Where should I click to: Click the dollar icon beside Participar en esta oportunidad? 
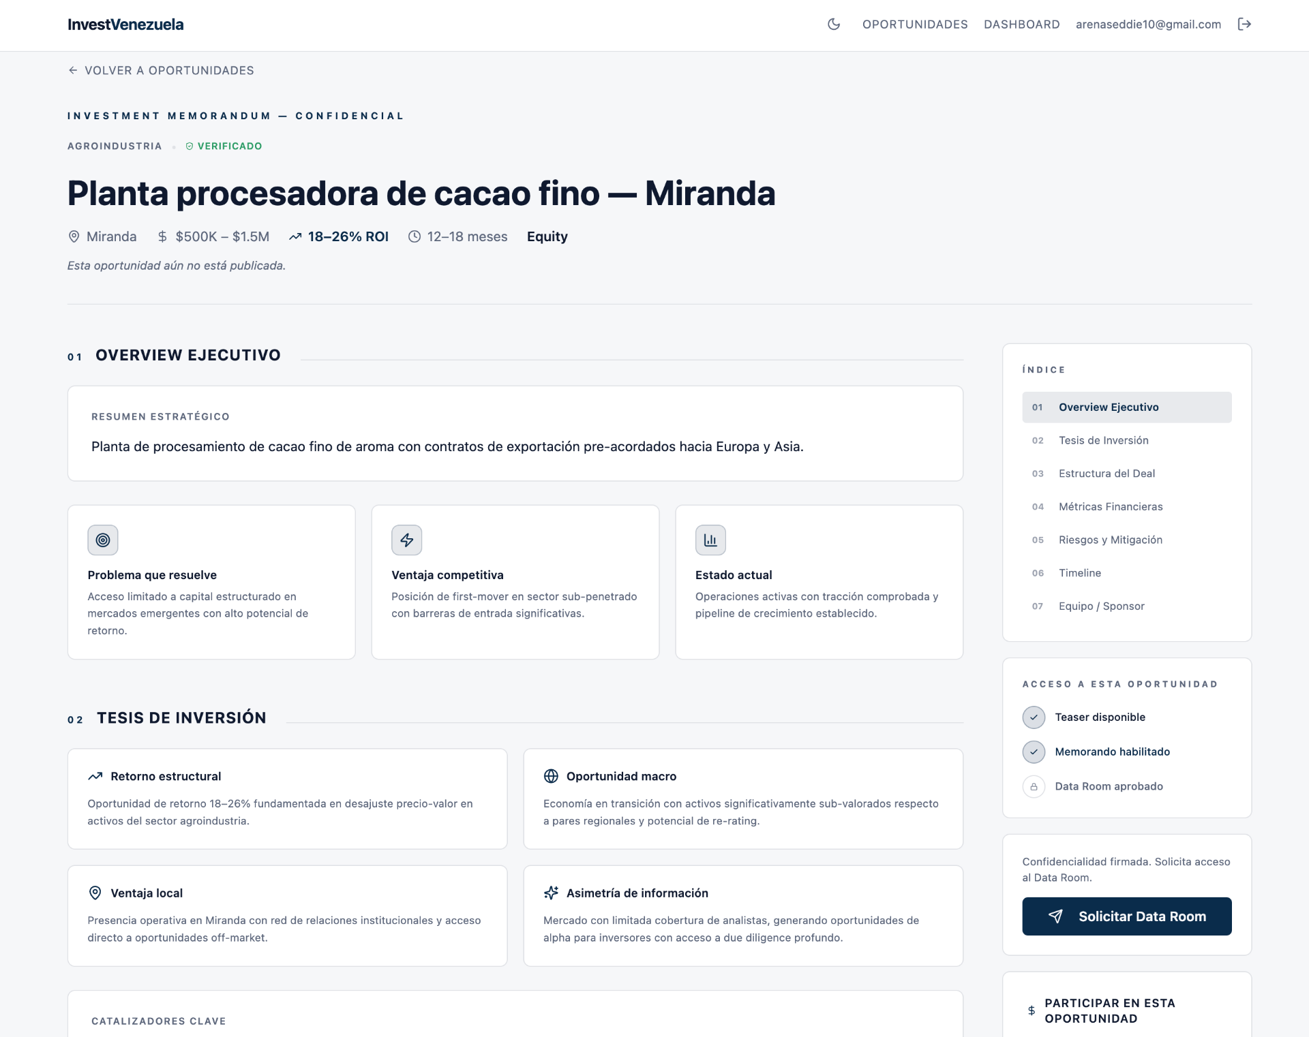tap(1032, 1010)
